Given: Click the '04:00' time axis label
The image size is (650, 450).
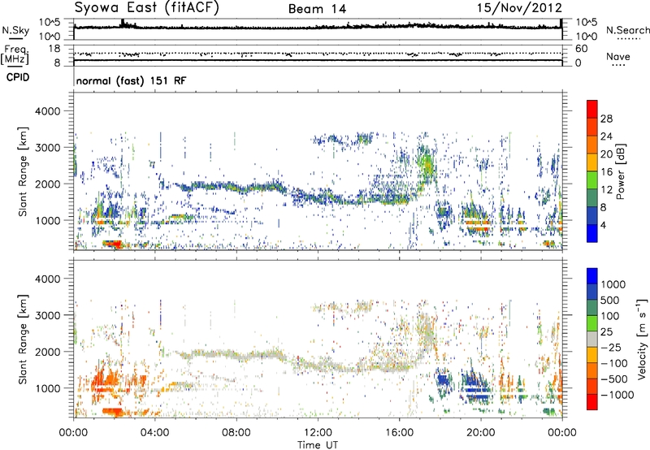Looking at the screenshot, I should point(155,433).
